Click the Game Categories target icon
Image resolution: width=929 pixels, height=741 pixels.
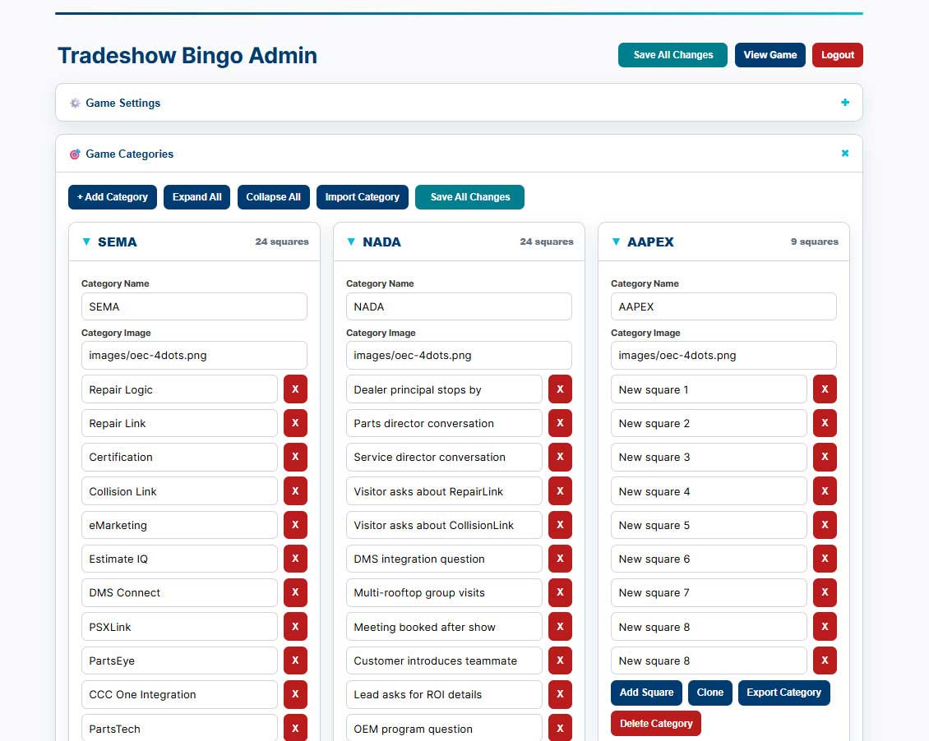[75, 154]
